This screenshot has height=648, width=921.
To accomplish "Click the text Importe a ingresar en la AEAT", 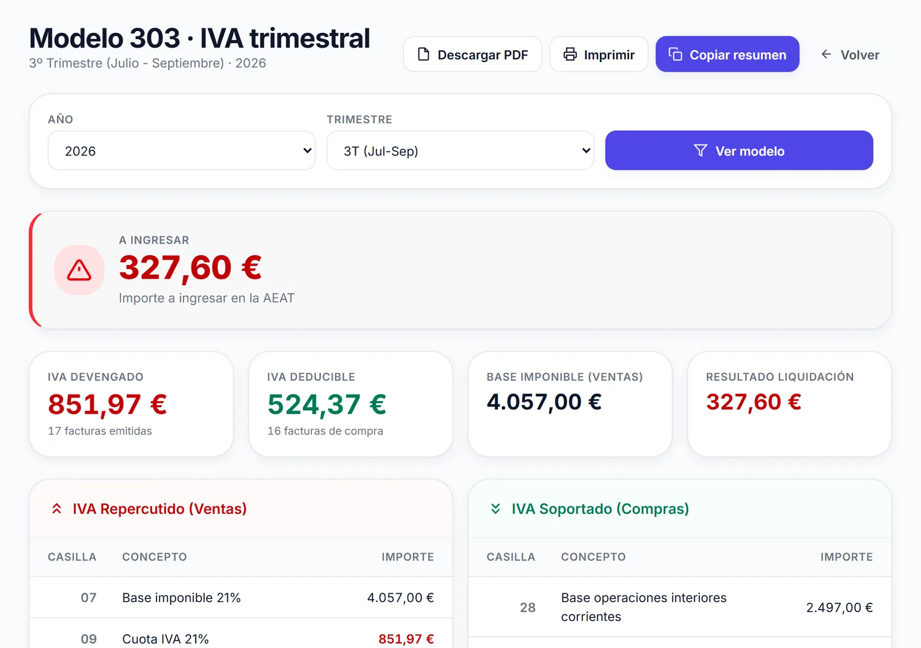I will click(207, 298).
